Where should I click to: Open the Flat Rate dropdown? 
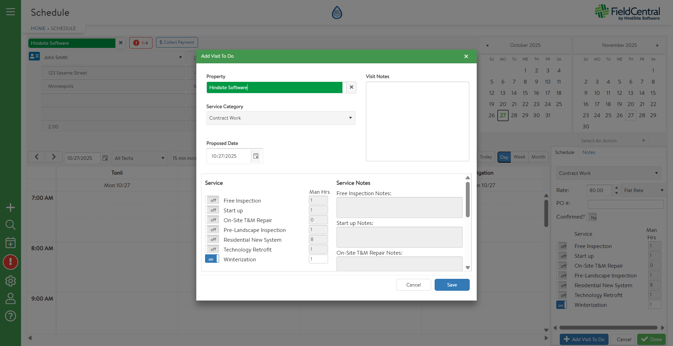[644, 191]
